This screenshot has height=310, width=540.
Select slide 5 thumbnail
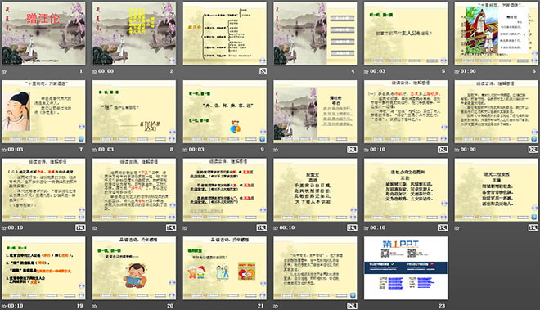[x=406, y=34]
